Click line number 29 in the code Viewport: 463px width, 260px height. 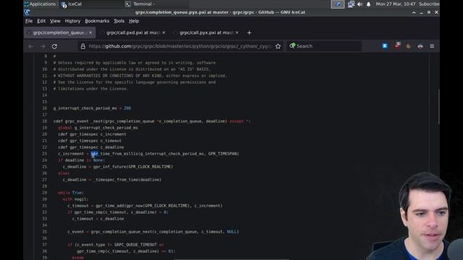point(44,193)
